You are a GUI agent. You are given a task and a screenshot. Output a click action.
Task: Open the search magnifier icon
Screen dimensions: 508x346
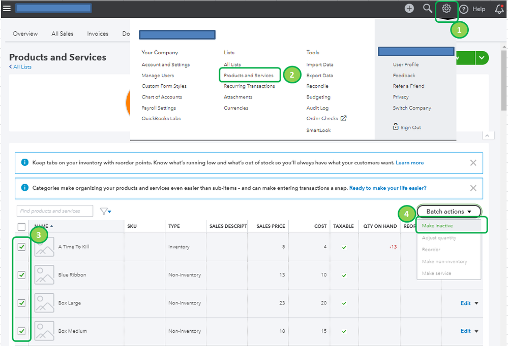pos(428,9)
